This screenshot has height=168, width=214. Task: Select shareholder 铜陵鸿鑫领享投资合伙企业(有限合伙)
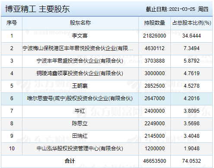click(x=80, y=73)
